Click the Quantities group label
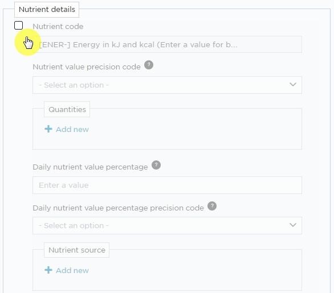The width and height of the screenshot is (334, 293). point(67,109)
